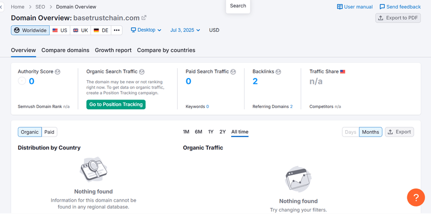Viewport: 431px width, 214px height.
Task: Click the User manual book icon
Action: click(x=340, y=7)
